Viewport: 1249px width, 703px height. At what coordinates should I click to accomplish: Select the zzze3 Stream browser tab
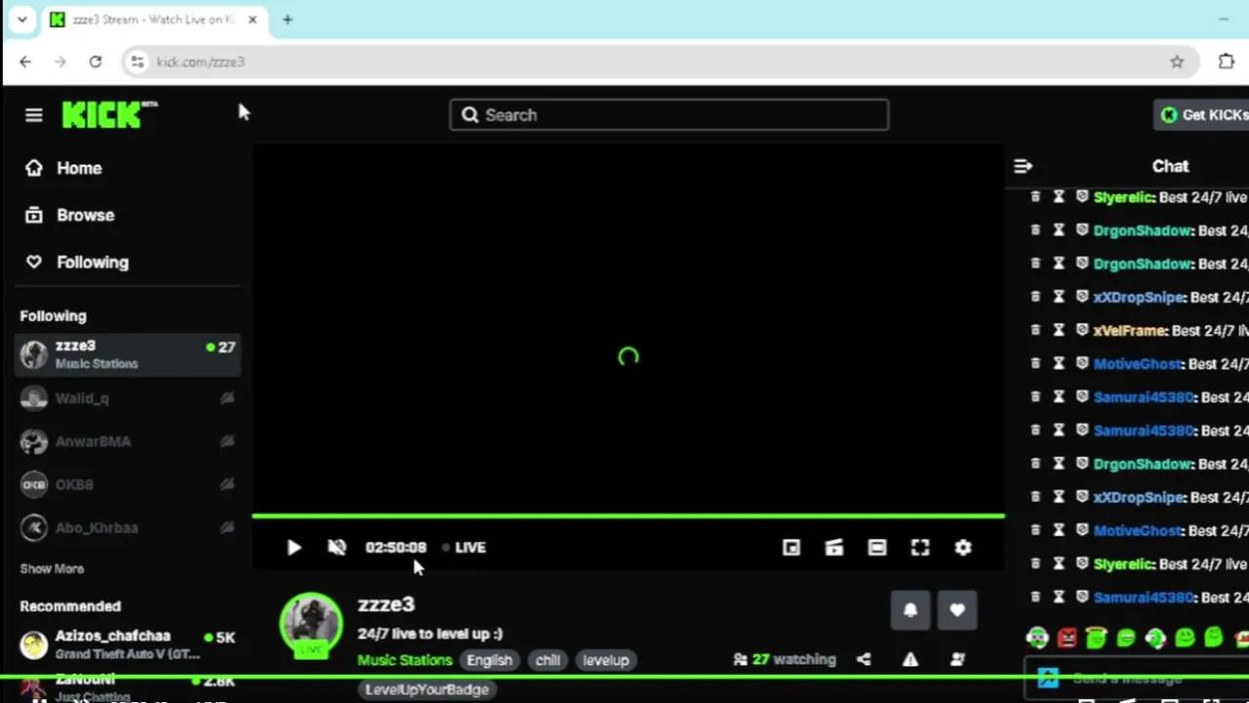point(153,20)
